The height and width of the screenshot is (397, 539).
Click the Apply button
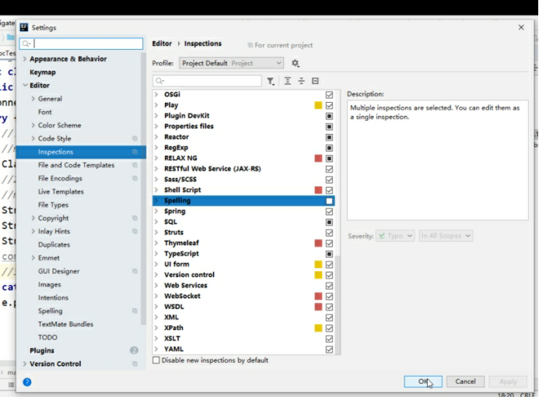pyautogui.click(x=508, y=381)
